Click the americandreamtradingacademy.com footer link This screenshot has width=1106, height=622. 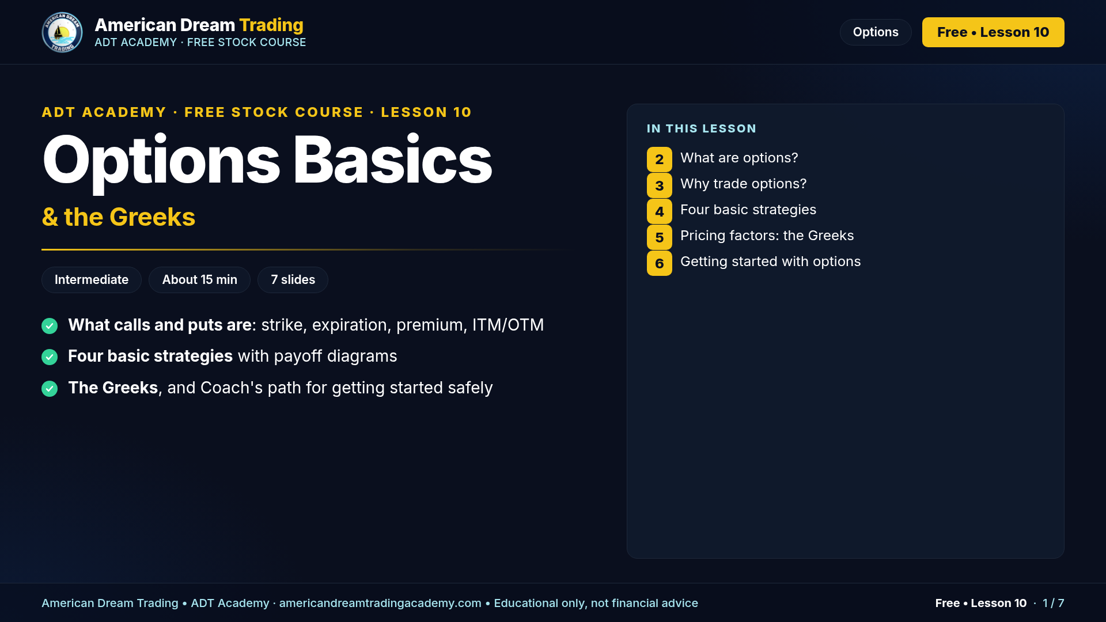click(380, 603)
